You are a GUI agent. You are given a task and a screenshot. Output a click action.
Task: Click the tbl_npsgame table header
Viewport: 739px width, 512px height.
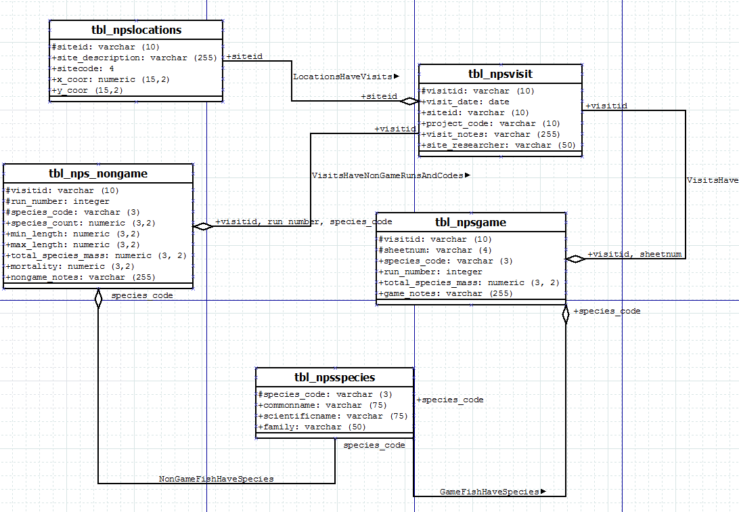[470, 222]
